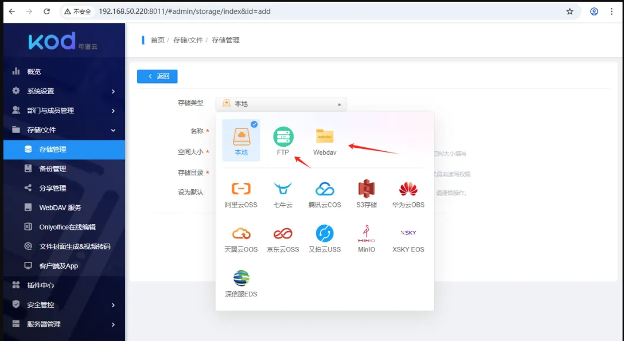Screen dimensions: 624x341
Task: Click the 返回 back button
Action: click(157, 76)
